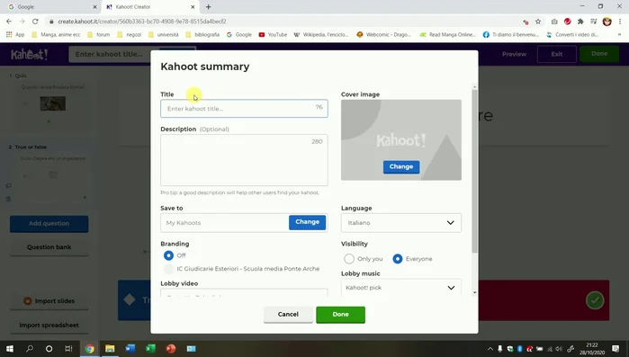629x357 pixels.
Task: Click the Description text area
Action: point(244,160)
